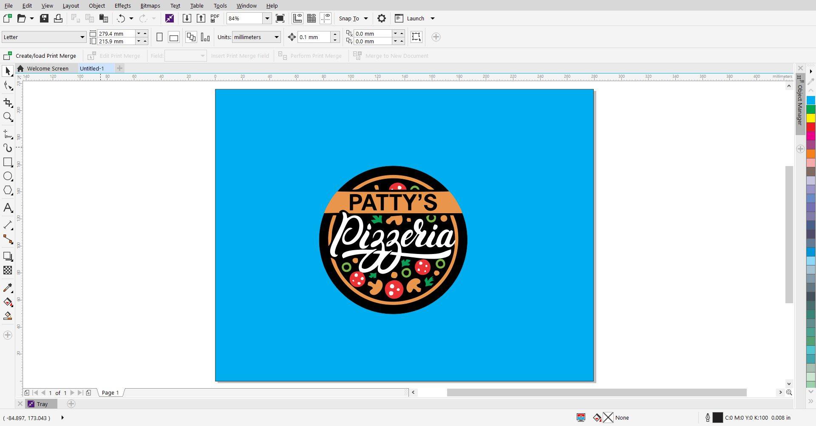This screenshot has width=816, height=426.
Task: Select the Pick tool
Action: [7, 71]
